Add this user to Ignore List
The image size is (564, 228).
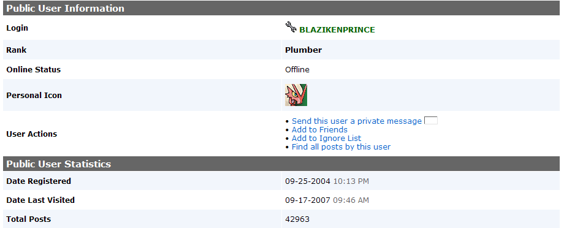tap(326, 139)
